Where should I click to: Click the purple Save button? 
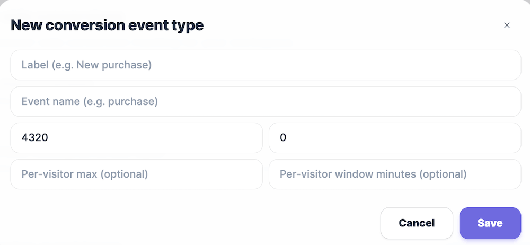(490, 223)
